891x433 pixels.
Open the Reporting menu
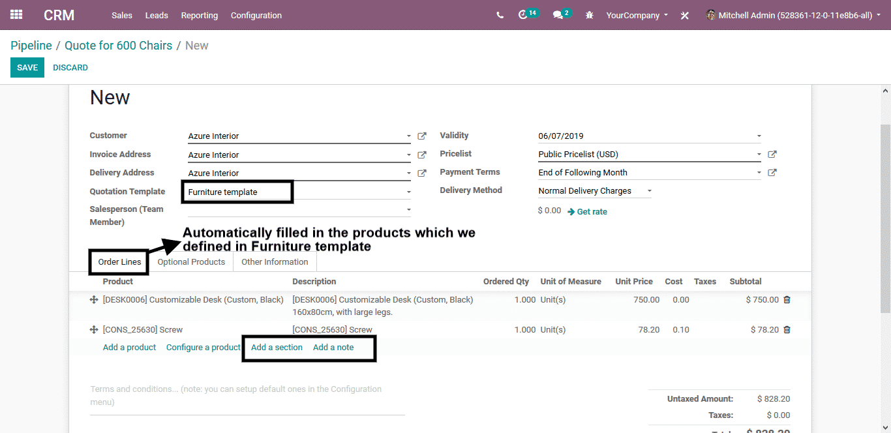click(x=200, y=15)
